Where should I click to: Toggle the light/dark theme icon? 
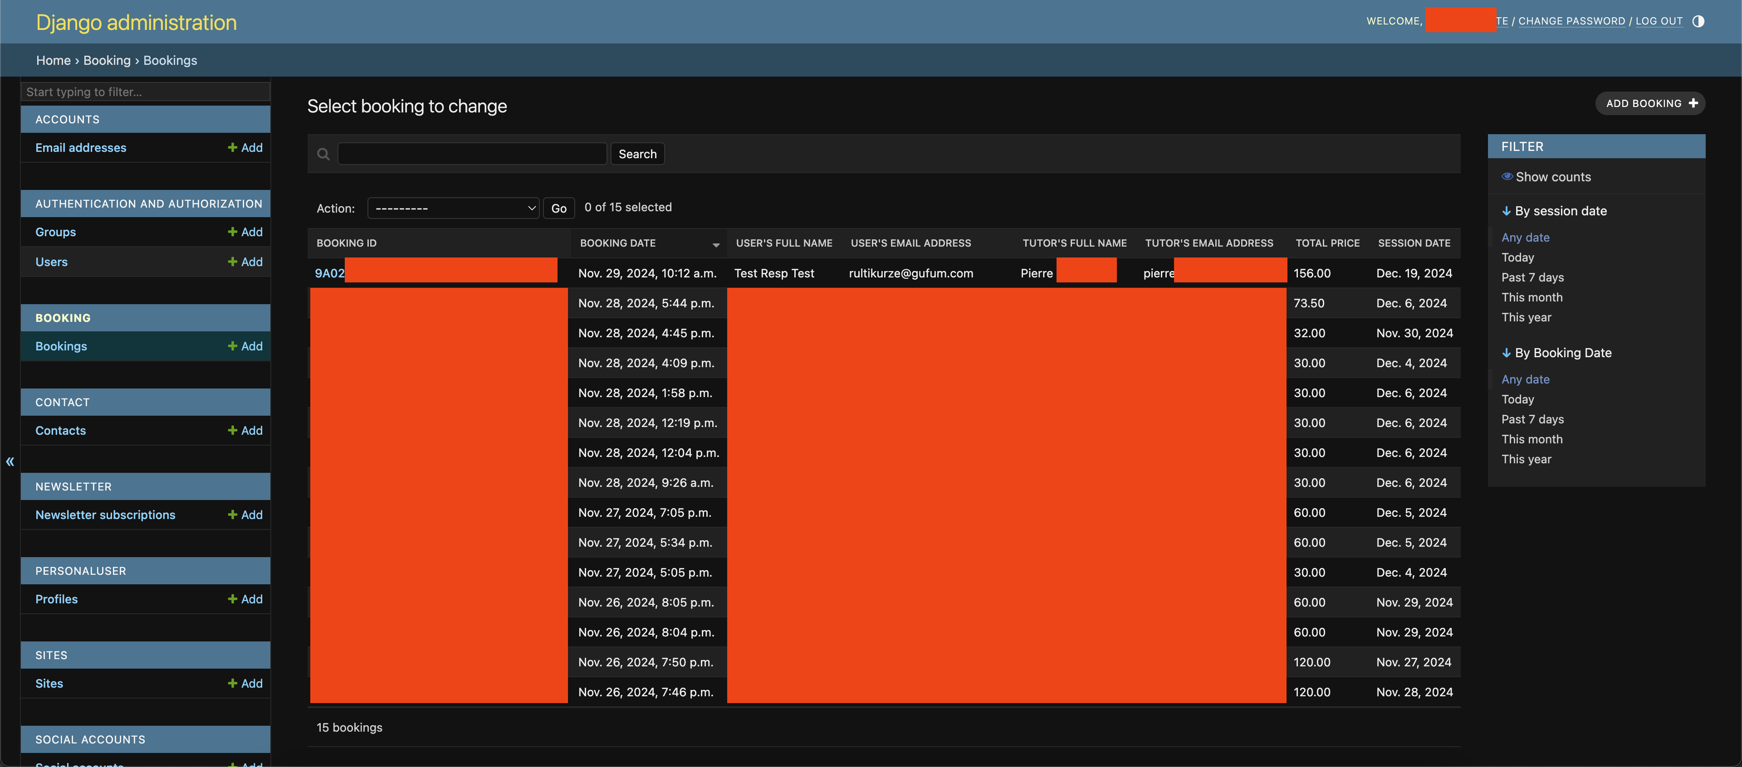point(1698,21)
